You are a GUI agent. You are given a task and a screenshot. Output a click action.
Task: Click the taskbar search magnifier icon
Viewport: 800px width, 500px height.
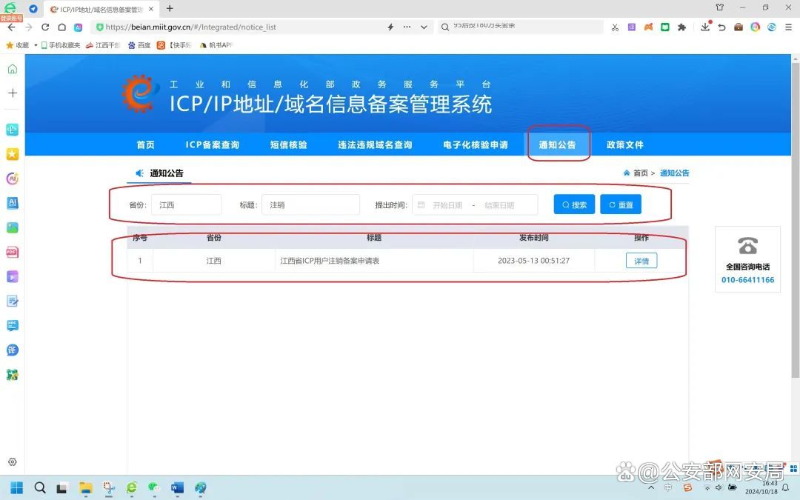click(40, 487)
